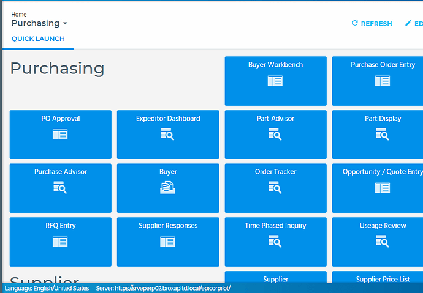The image size is (423, 293).
Task: Open the Supplier Price List tile
Action: point(378,277)
